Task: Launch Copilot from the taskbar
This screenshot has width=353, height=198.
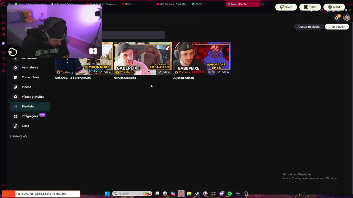Action: click(173, 194)
